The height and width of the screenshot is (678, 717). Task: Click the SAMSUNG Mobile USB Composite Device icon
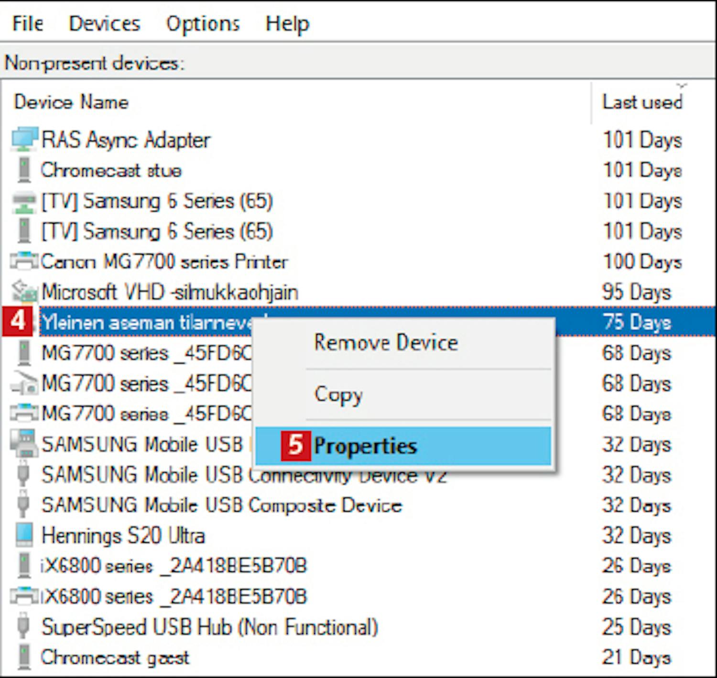pos(23,505)
